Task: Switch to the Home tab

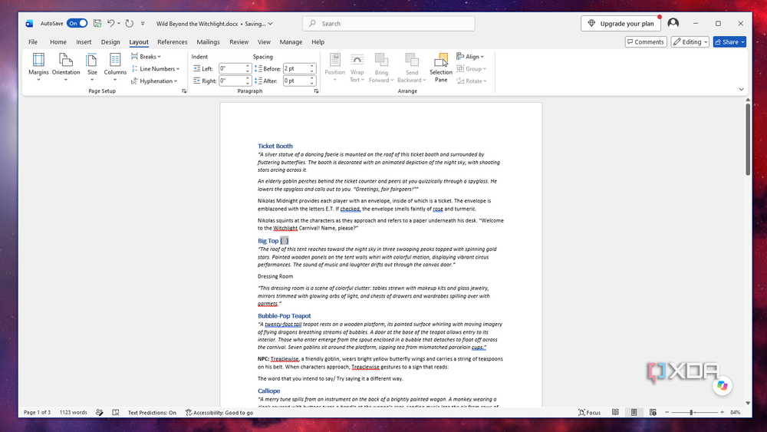Action: 58,42
